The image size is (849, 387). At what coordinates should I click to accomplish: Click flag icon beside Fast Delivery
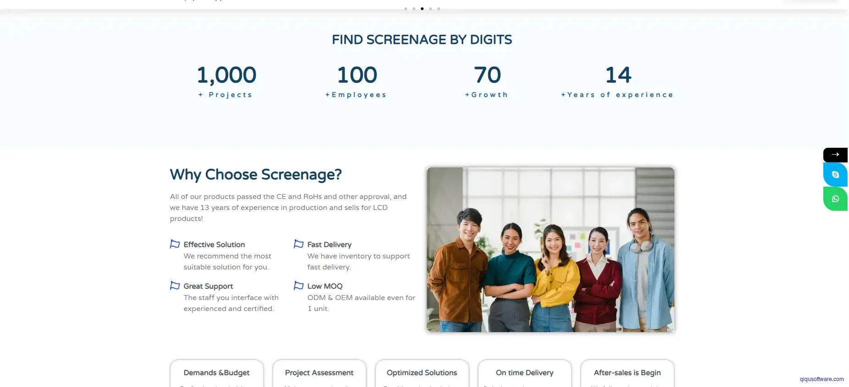coord(298,244)
